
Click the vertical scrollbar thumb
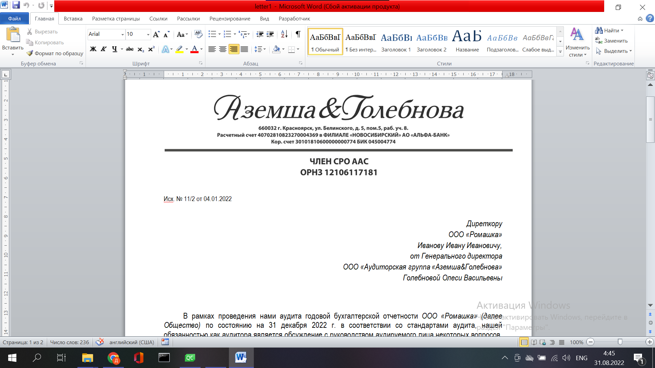pyautogui.click(x=650, y=119)
